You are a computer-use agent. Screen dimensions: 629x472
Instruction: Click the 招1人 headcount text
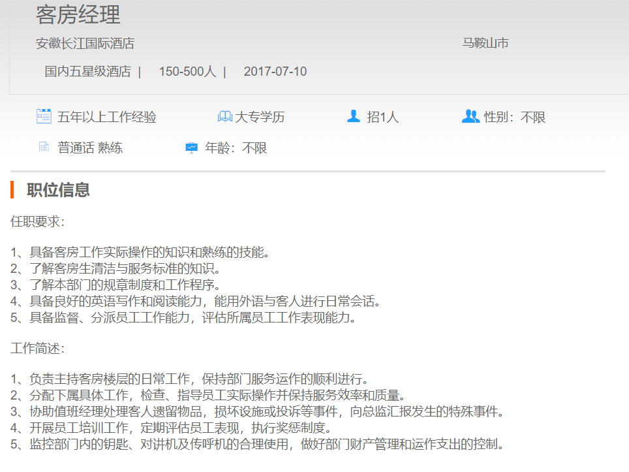coord(382,118)
